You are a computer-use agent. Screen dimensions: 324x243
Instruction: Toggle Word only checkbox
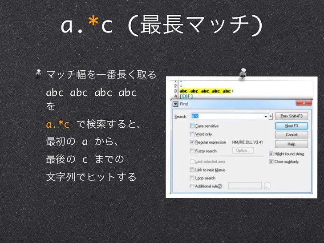[x=192, y=134]
